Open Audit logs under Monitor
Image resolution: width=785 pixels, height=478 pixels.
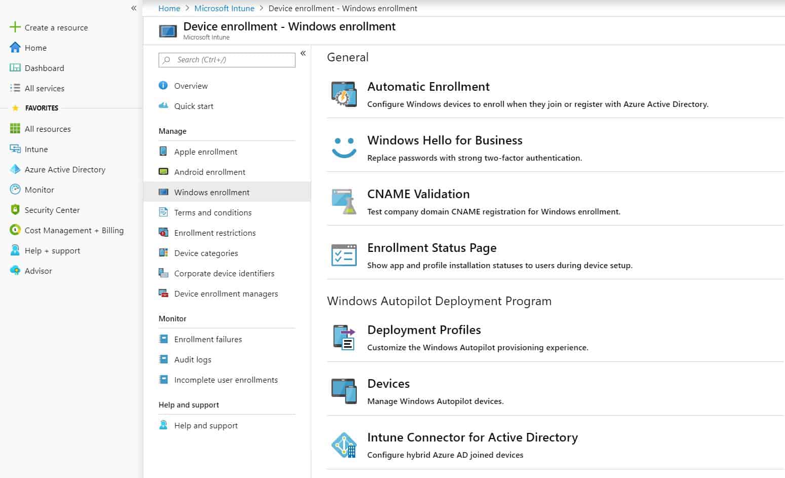coord(193,359)
